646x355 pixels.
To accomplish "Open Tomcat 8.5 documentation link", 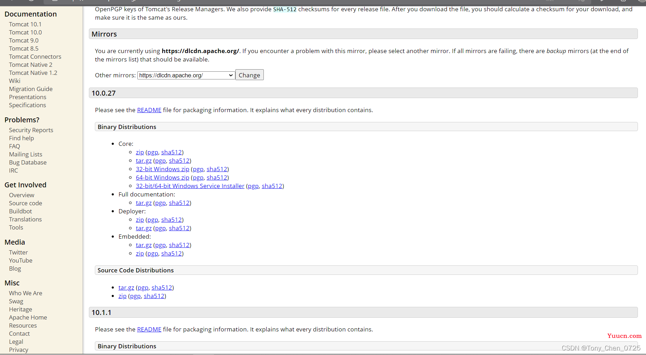I will point(24,49).
